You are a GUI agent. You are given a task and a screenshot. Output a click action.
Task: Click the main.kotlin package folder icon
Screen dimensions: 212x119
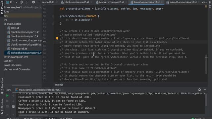pos(5,24)
